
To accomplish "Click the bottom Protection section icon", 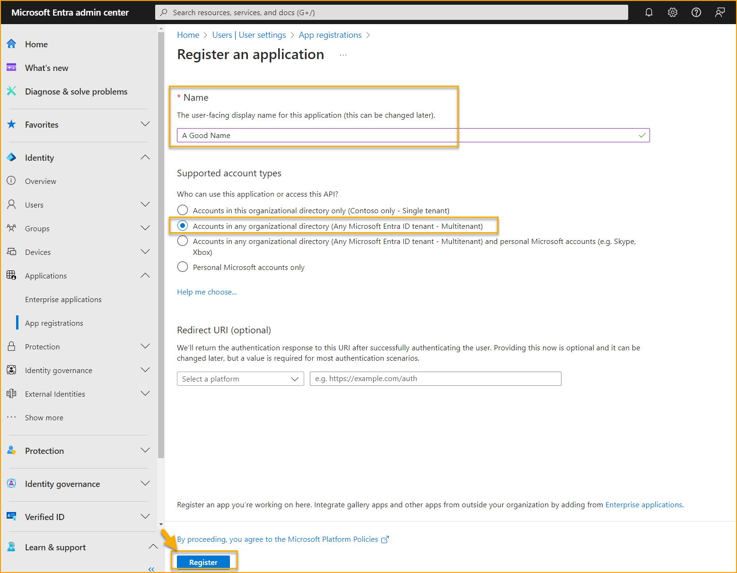I will point(11,451).
